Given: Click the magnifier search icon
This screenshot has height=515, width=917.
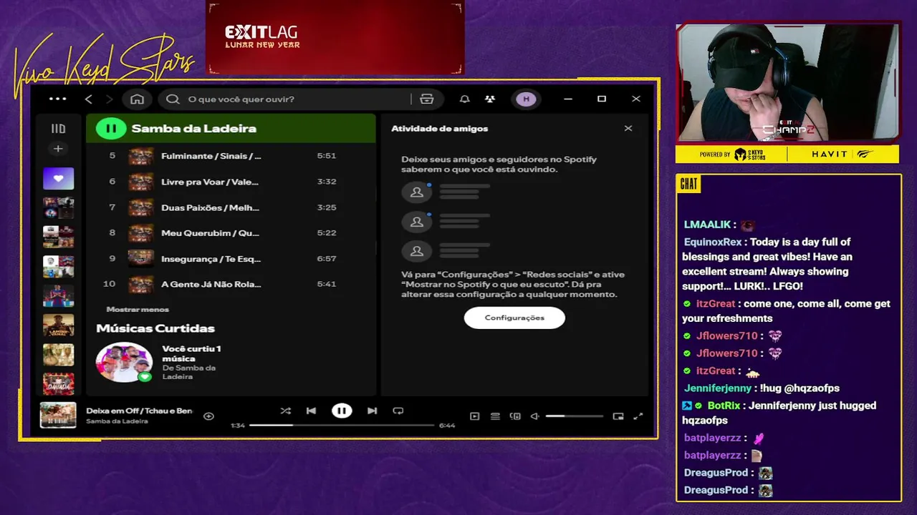Looking at the screenshot, I should coord(173,99).
